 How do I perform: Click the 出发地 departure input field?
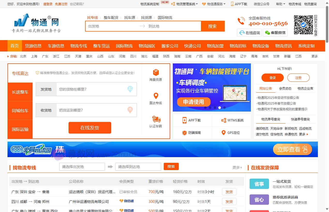111,26
